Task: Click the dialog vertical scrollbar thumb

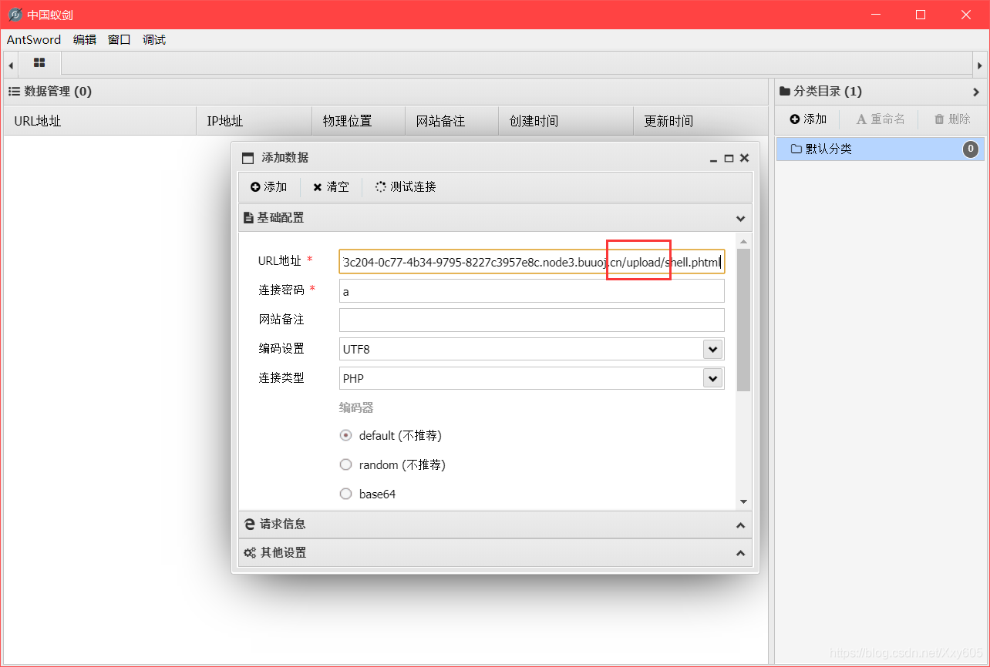Action: pos(743,320)
